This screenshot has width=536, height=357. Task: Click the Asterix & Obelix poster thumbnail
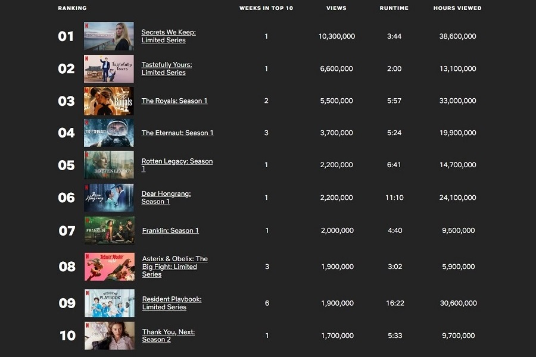(110, 267)
